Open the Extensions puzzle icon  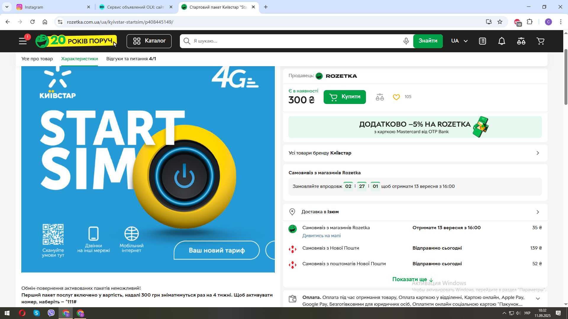530,22
